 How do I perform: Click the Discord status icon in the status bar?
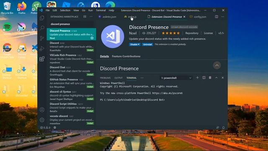point(55,128)
